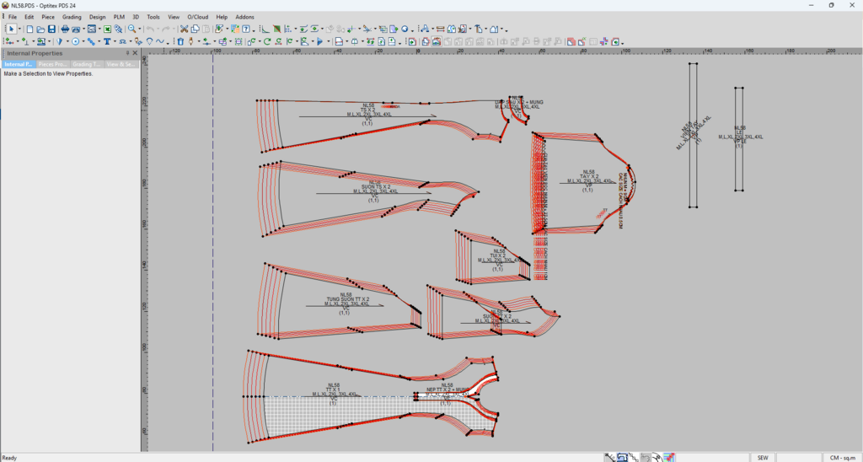
Task: Pin the Internal Properties panel
Action: (126, 53)
